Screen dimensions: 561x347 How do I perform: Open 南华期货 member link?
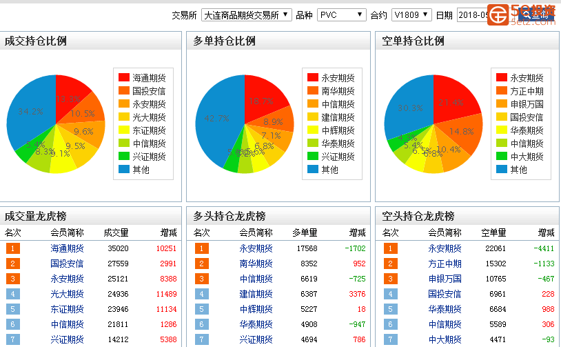click(x=256, y=264)
